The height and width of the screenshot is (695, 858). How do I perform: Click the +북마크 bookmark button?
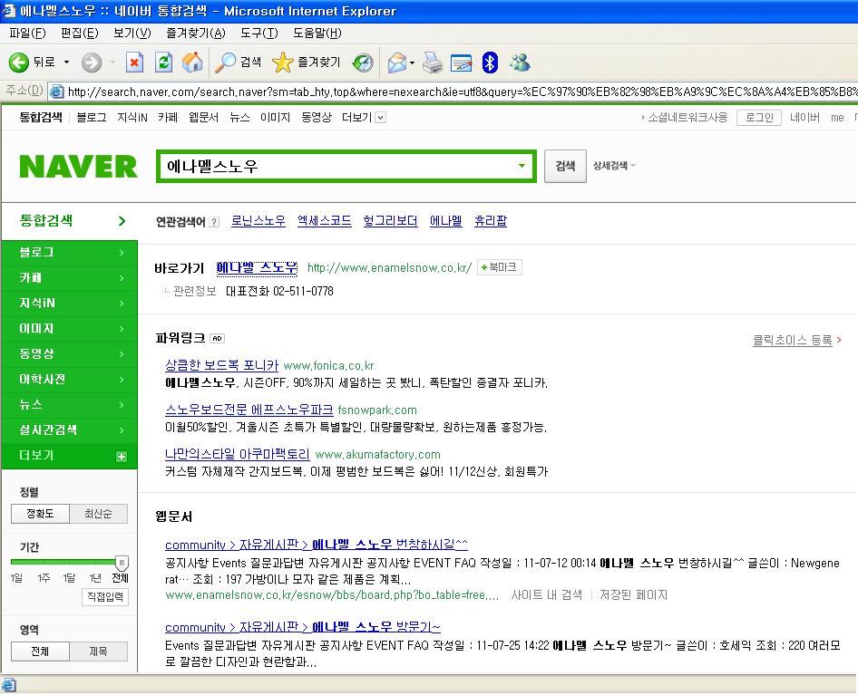(x=500, y=267)
